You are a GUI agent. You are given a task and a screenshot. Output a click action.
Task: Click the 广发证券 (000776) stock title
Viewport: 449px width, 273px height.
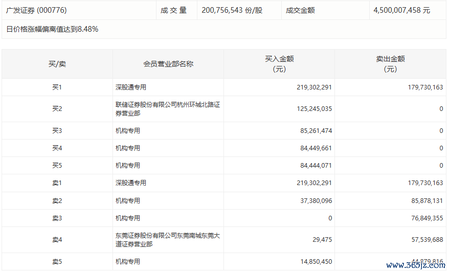[x=36, y=10]
